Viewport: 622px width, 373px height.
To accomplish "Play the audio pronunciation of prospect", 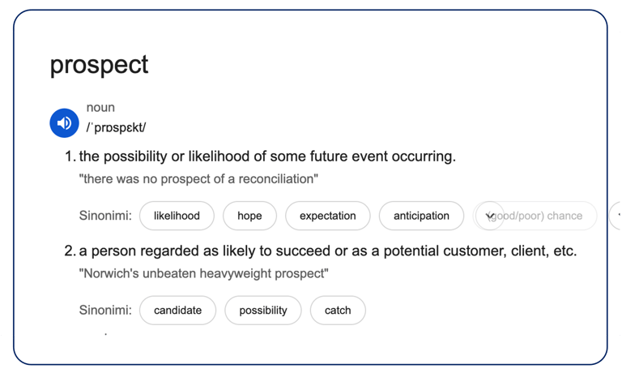I will 64,123.
